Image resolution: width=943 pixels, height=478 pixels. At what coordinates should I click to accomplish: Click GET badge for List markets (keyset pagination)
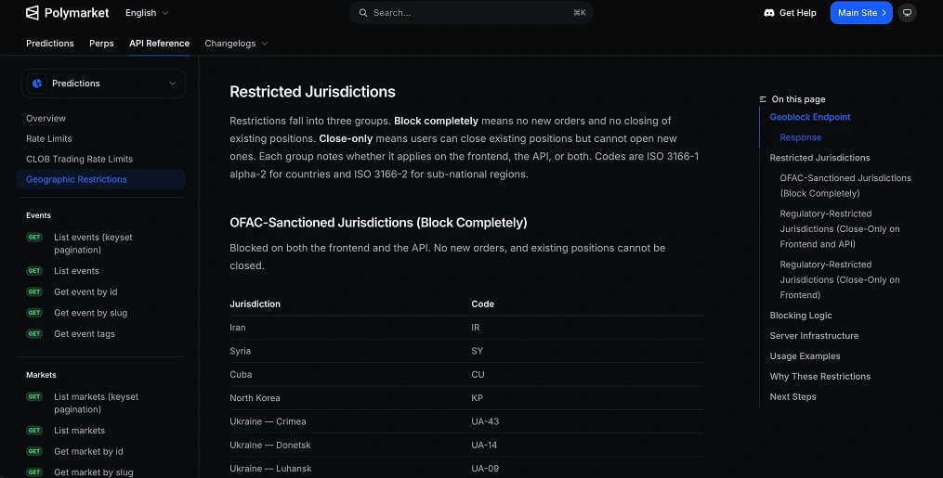pos(34,397)
